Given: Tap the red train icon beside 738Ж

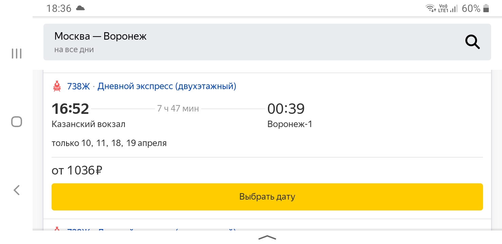Looking at the screenshot, I should coord(57,86).
